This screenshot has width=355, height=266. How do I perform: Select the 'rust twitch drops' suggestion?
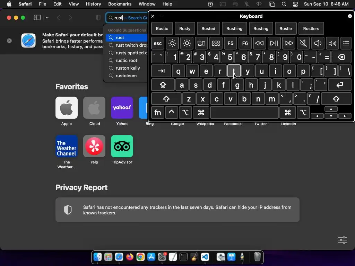[x=127, y=45]
